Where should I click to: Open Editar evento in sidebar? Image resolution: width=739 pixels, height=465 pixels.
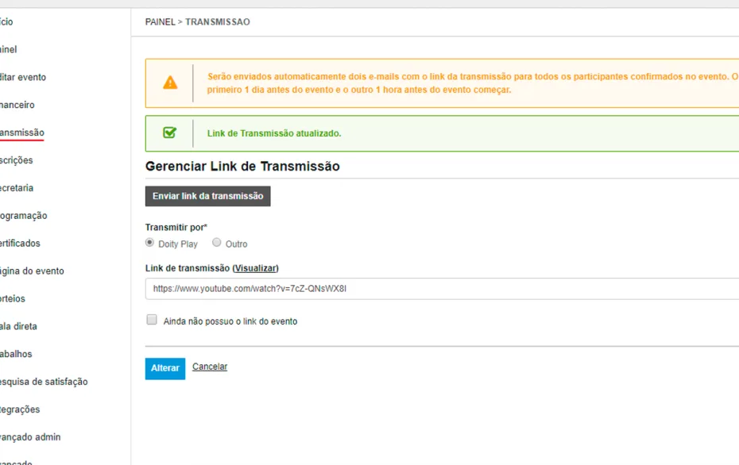[x=22, y=77]
